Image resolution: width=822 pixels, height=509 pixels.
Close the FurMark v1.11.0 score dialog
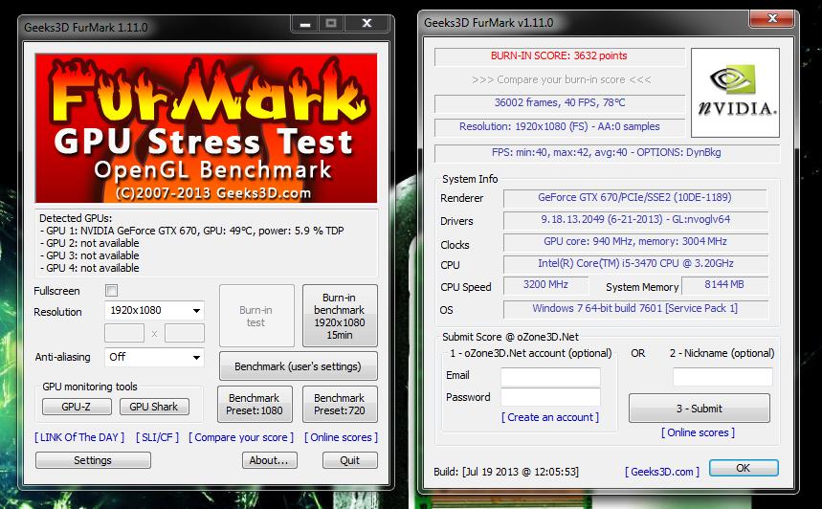coord(771,18)
